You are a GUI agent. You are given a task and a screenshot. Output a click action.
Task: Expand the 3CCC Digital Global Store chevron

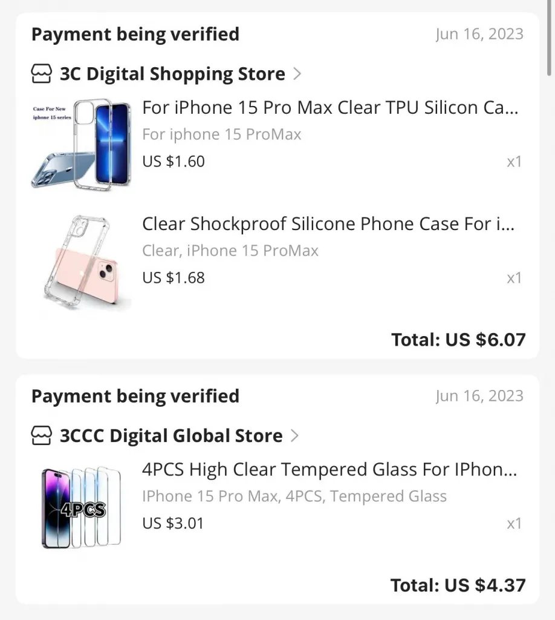tap(294, 435)
